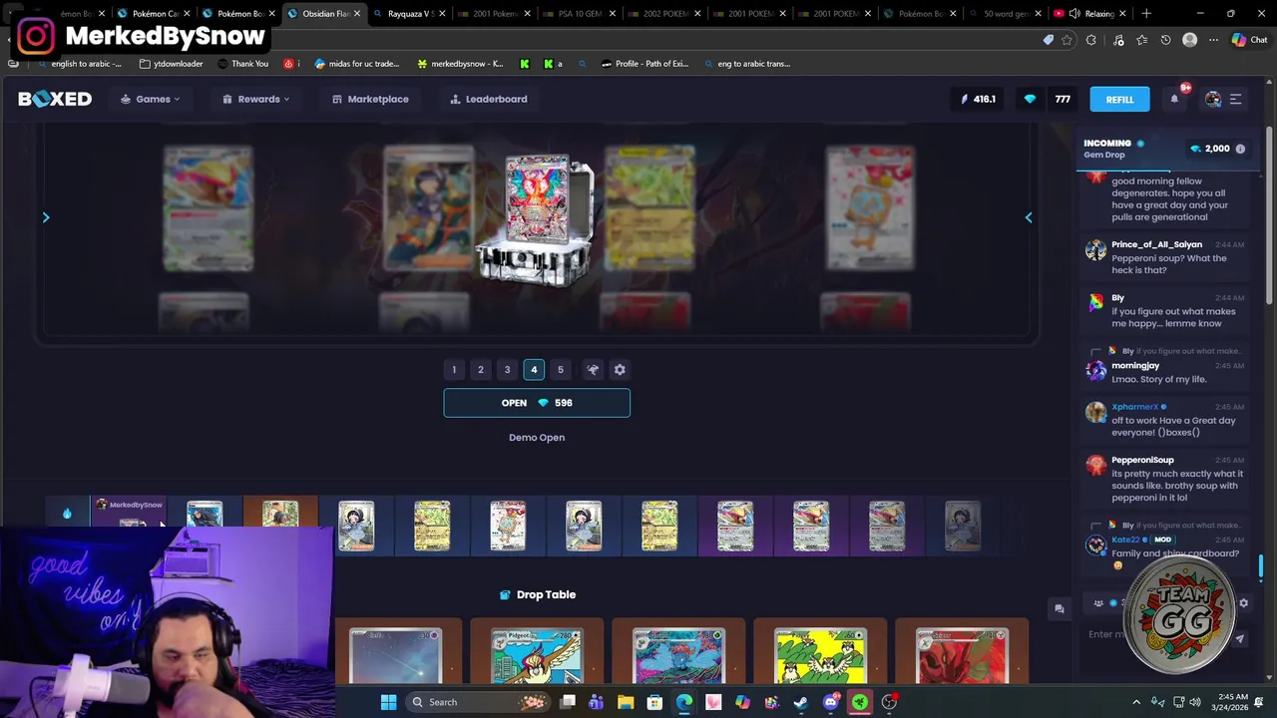Screen dimensions: 1277x718
Task: Click the MerkedBySnow entry in recent drops
Action: 129,510
